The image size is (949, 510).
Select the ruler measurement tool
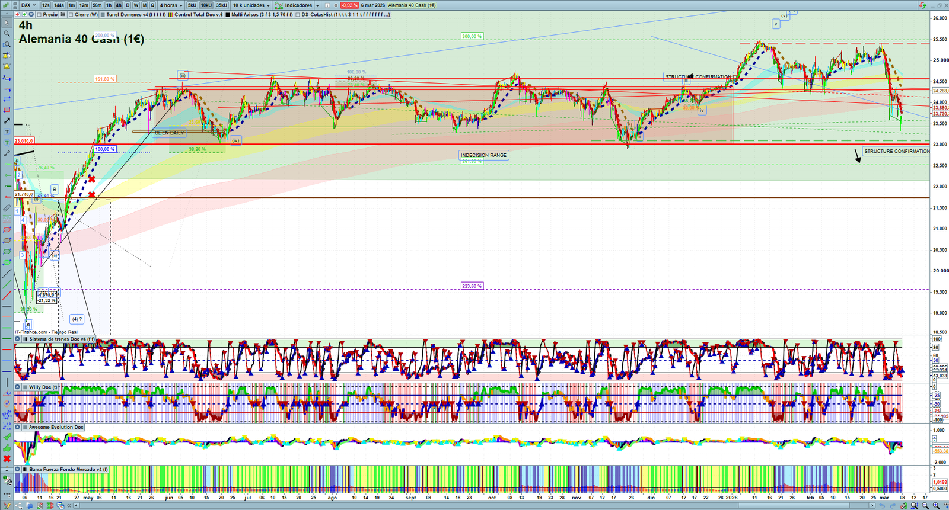(7, 208)
